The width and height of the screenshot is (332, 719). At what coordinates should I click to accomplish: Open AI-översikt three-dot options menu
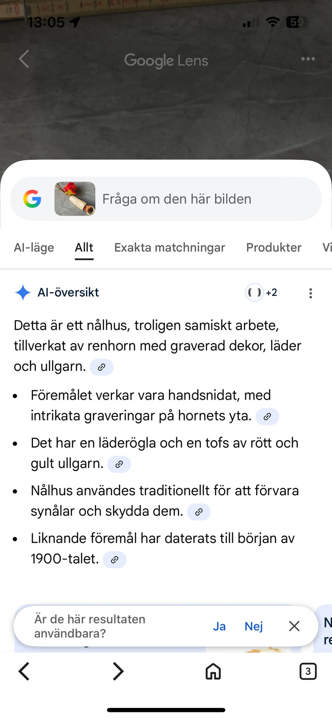point(311,293)
